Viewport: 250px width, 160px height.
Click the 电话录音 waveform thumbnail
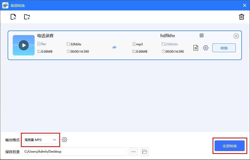tap(23, 45)
